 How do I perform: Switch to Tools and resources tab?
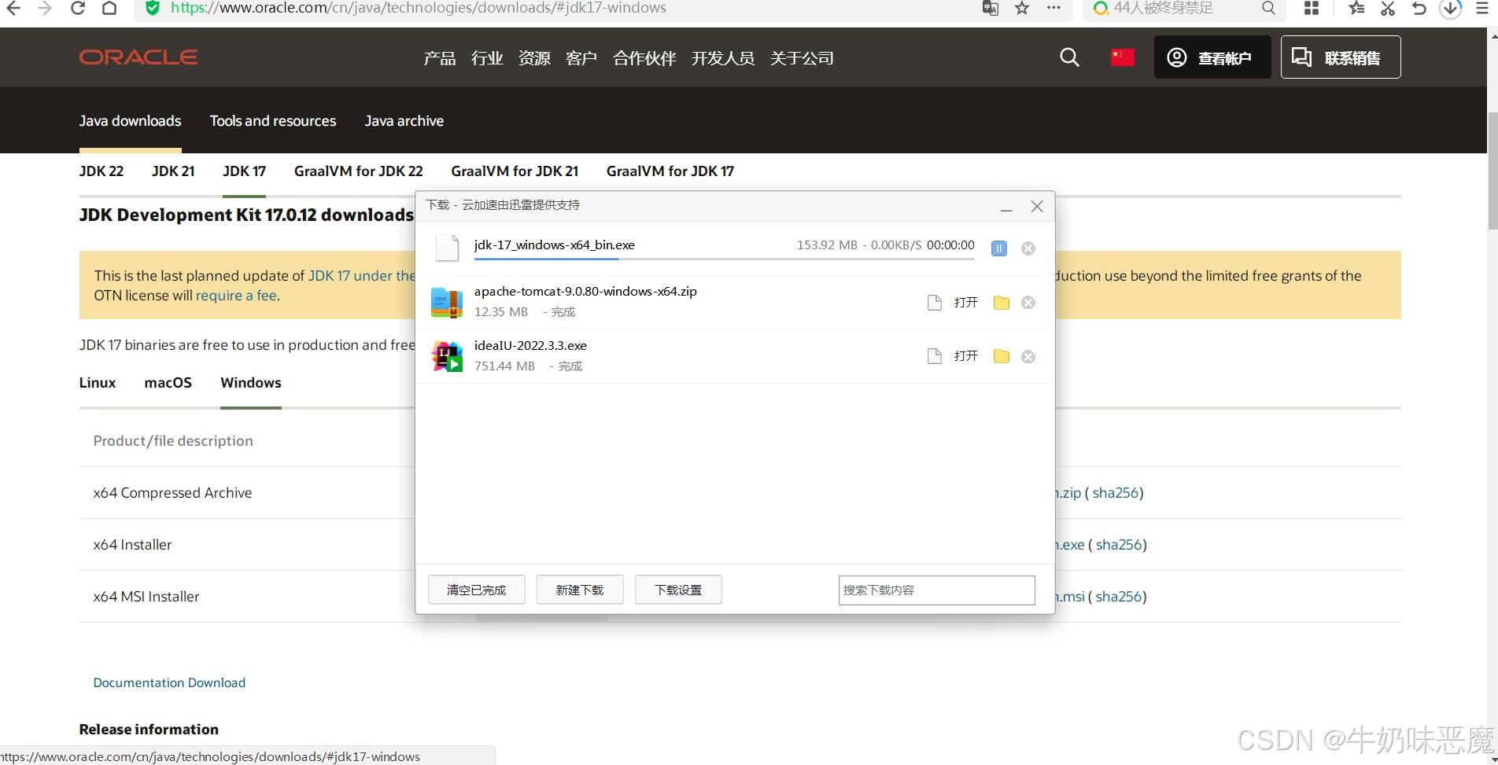[273, 121]
